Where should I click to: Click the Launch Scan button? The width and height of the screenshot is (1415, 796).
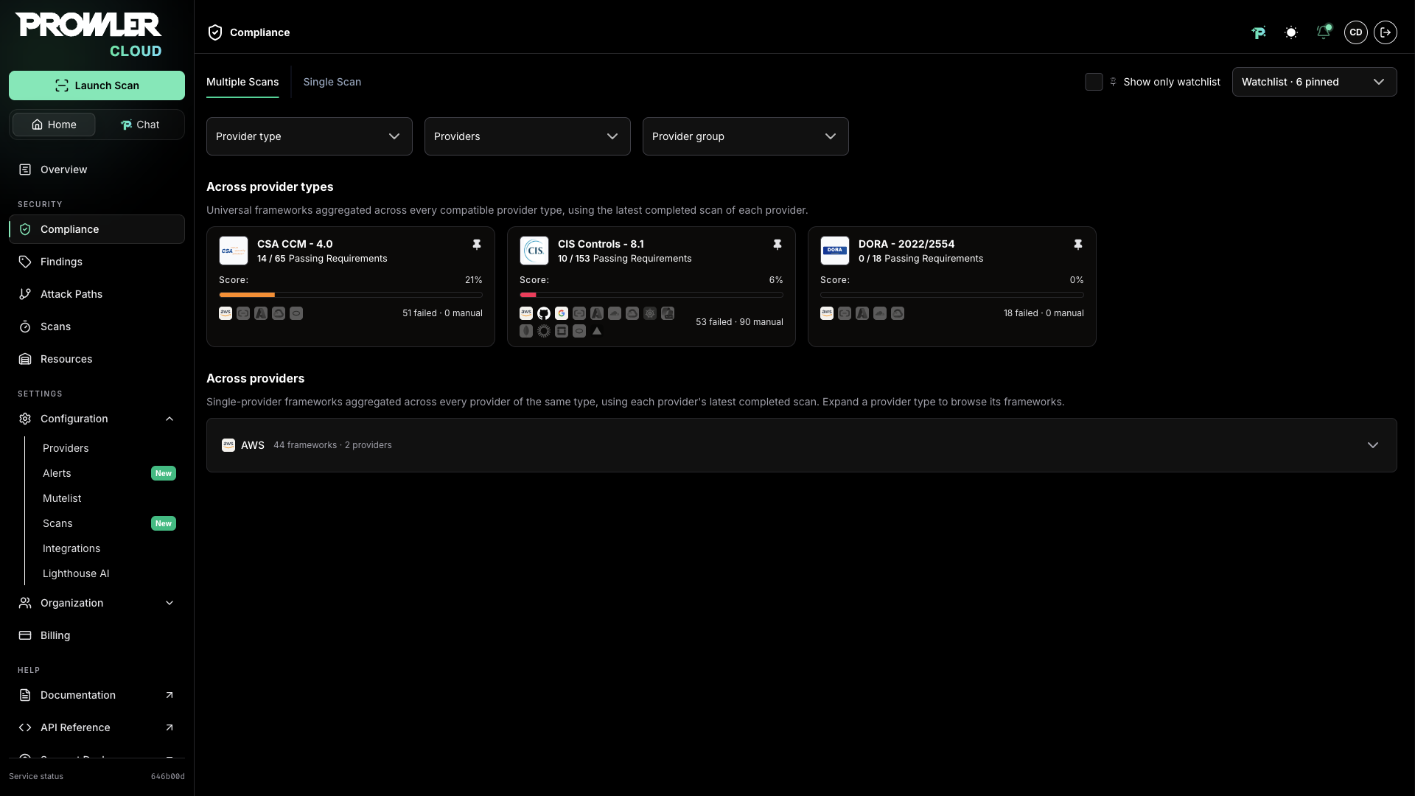point(97,85)
